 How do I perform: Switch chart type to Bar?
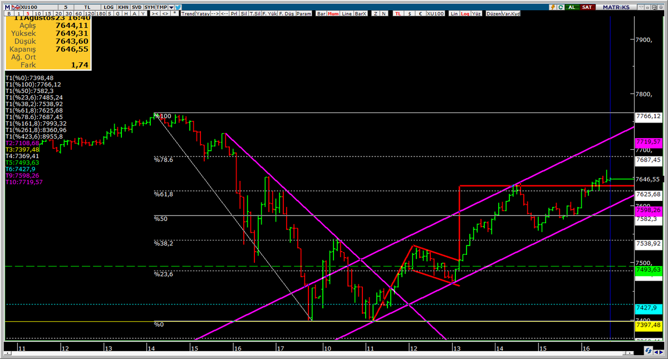[321, 13]
